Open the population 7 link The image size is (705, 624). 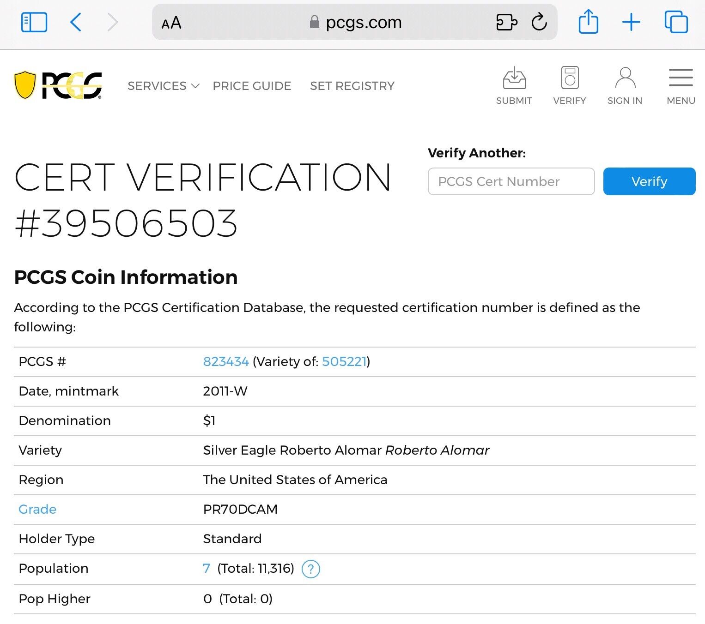[x=207, y=568]
